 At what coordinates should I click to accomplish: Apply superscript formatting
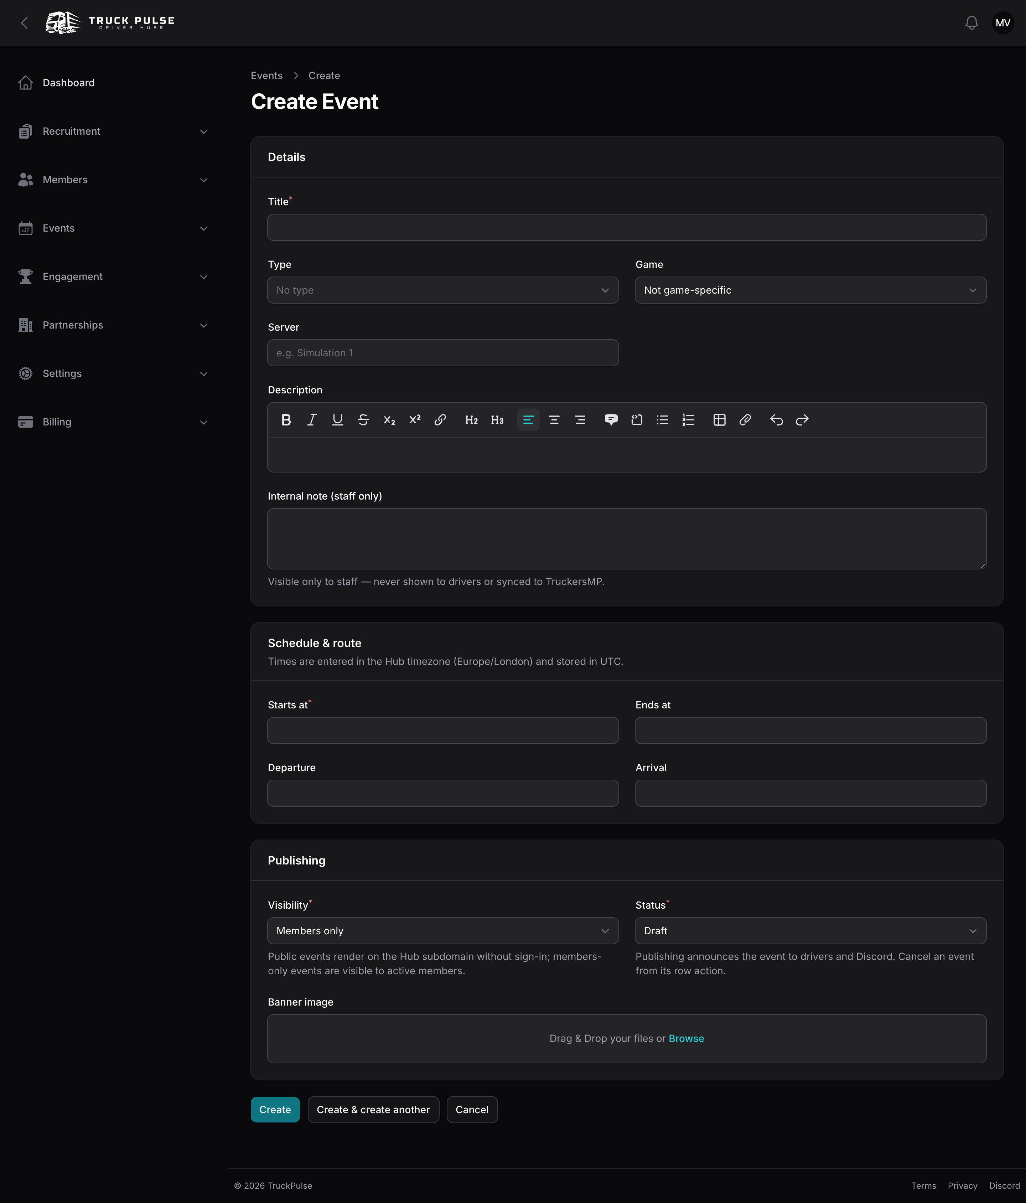pyautogui.click(x=415, y=420)
